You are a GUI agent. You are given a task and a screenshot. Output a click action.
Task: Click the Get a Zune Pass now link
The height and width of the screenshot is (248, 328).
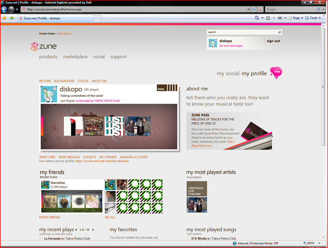[213, 144]
